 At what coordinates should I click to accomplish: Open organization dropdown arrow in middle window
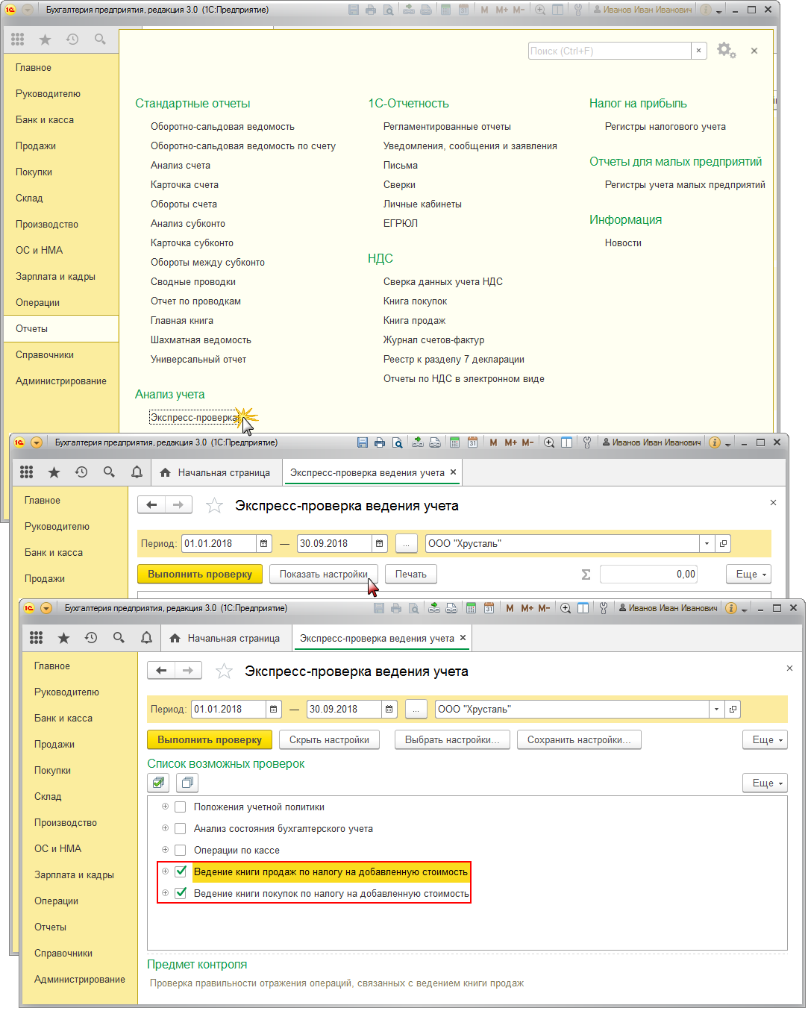[x=707, y=543]
